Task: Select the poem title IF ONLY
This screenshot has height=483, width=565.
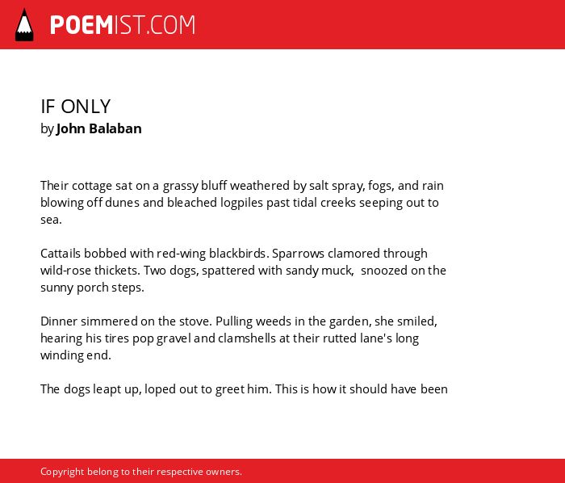Action: point(75,107)
